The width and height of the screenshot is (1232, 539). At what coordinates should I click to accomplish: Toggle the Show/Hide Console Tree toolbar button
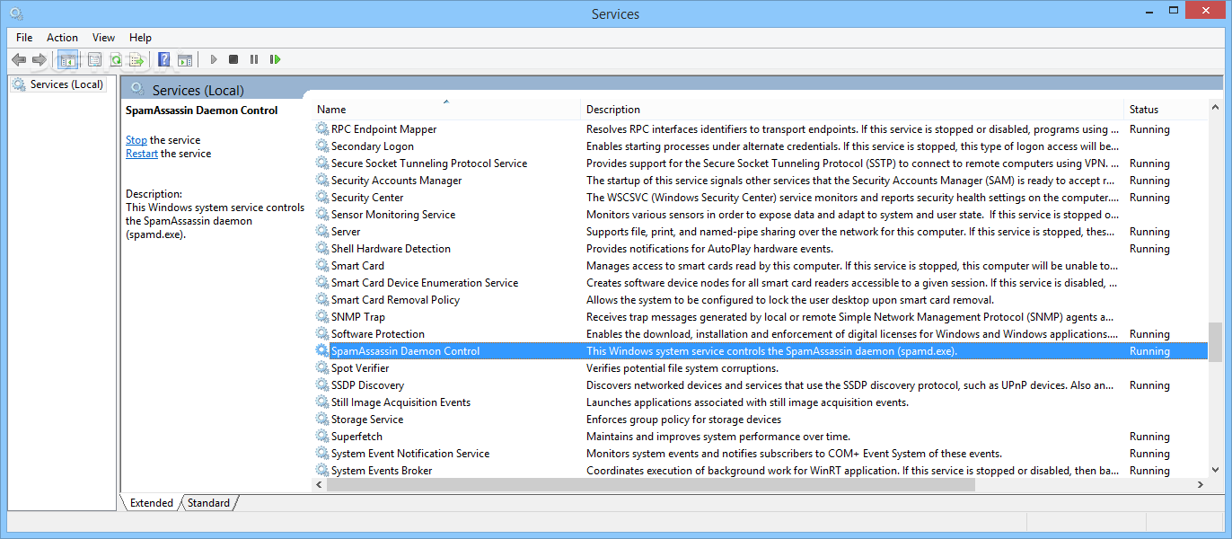(x=67, y=60)
